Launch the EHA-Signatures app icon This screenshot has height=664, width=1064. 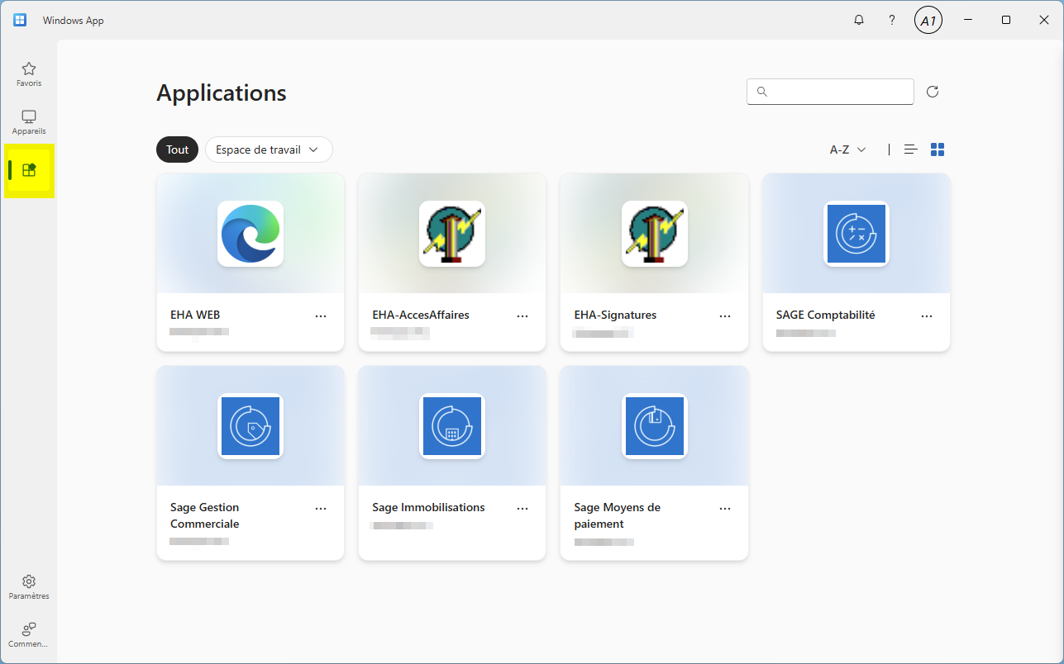point(655,234)
